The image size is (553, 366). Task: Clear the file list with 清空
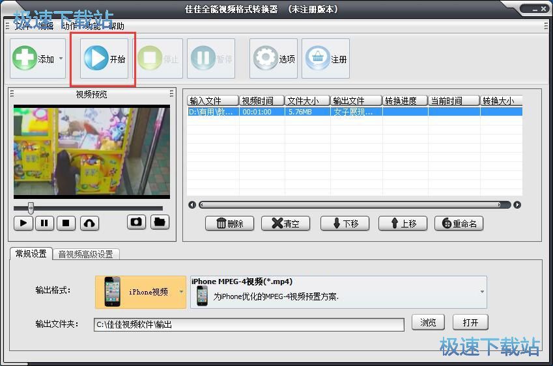pos(285,224)
